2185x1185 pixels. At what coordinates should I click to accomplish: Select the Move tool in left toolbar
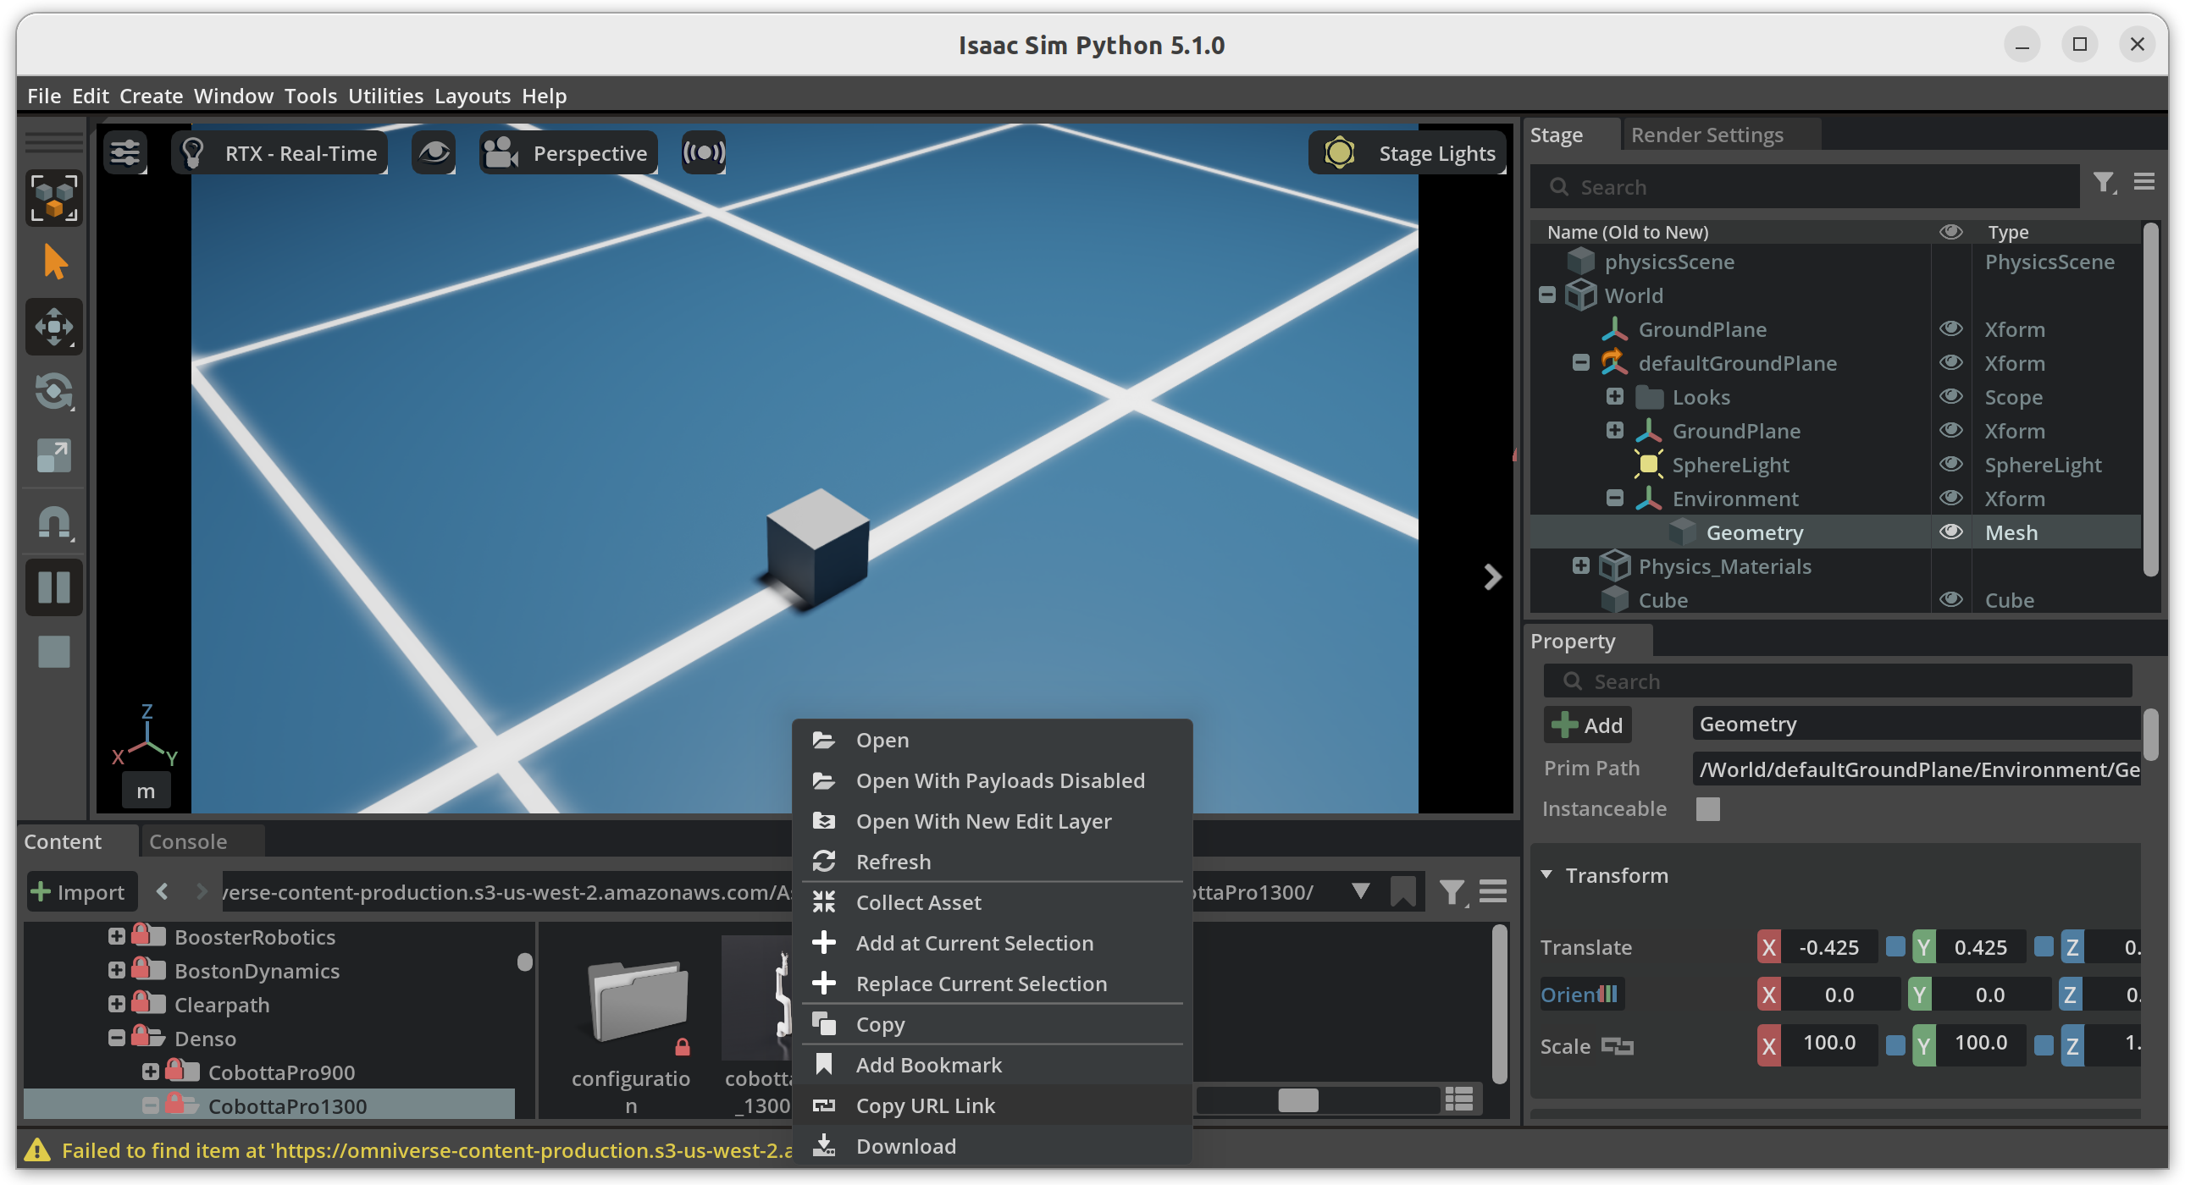[53, 327]
